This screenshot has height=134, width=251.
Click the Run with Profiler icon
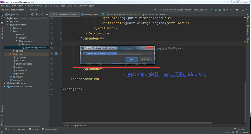[225, 10]
